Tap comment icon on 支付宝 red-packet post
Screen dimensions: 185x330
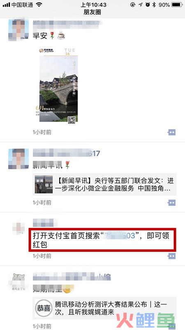[x=171, y=256]
